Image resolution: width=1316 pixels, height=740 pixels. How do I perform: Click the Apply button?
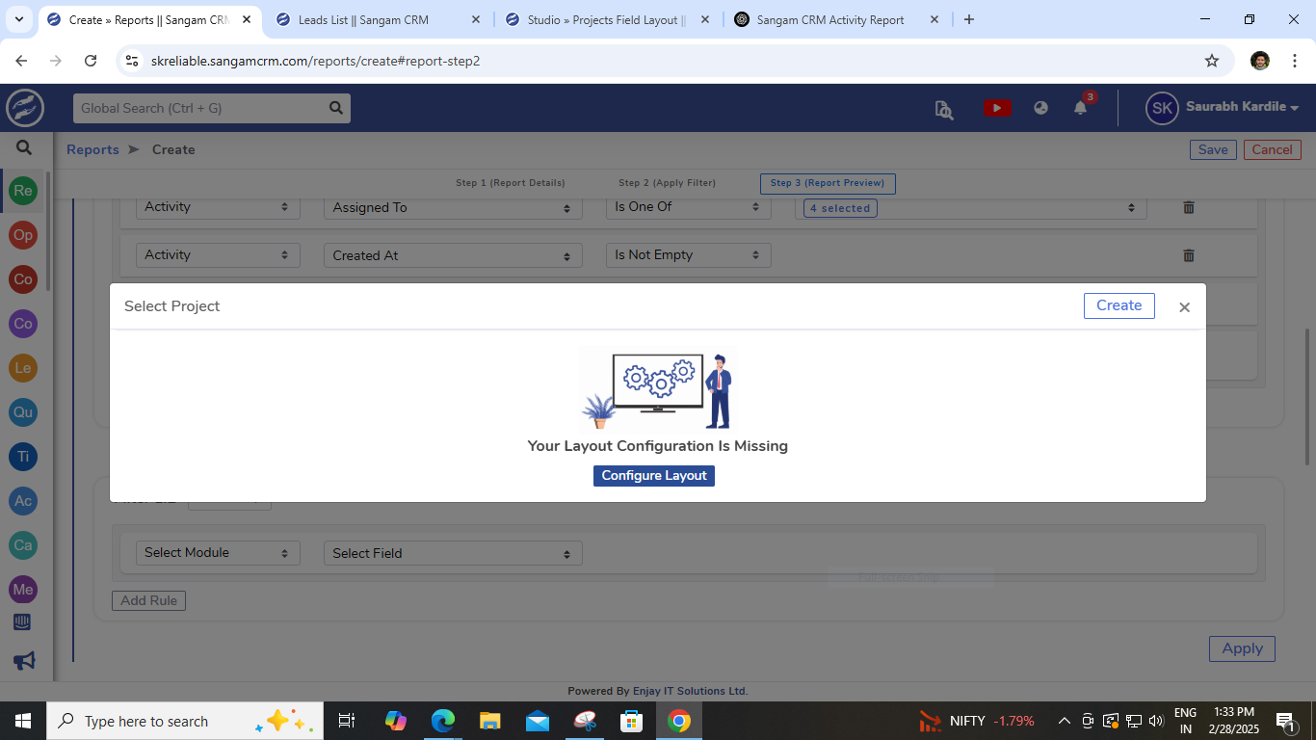tap(1242, 648)
